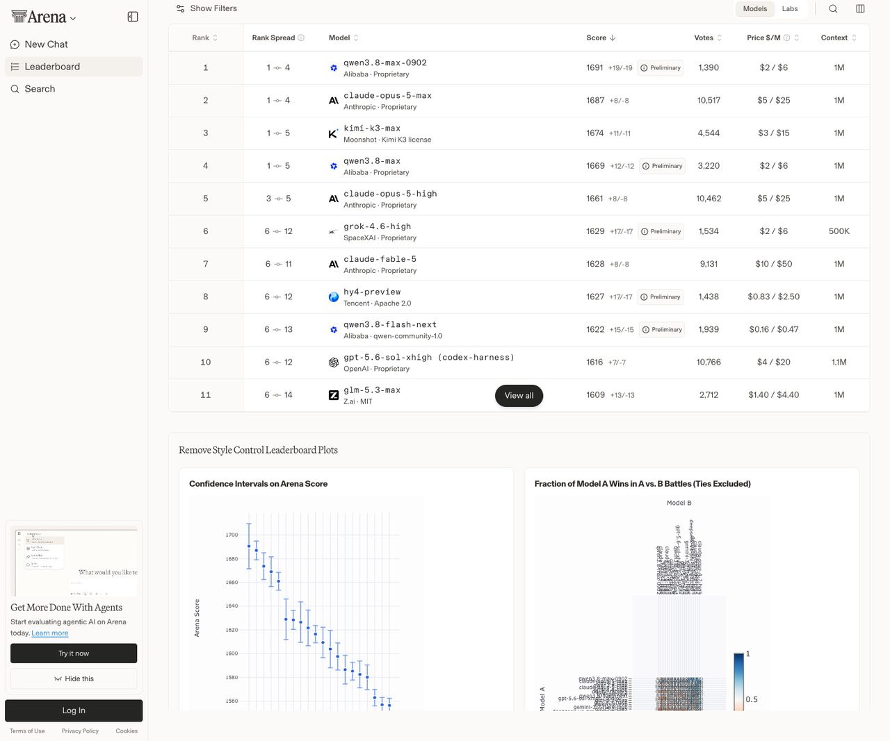This screenshot has height=741, width=890.
Task: Open the Learn more link
Action: pyautogui.click(x=50, y=633)
